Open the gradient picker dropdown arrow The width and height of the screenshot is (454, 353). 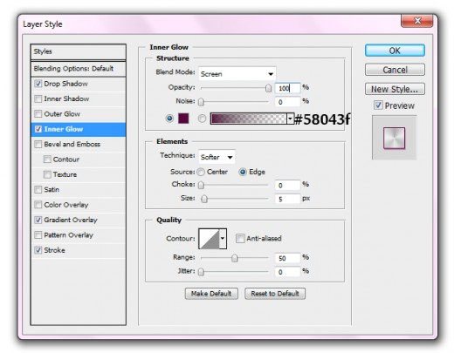coord(290,119)
